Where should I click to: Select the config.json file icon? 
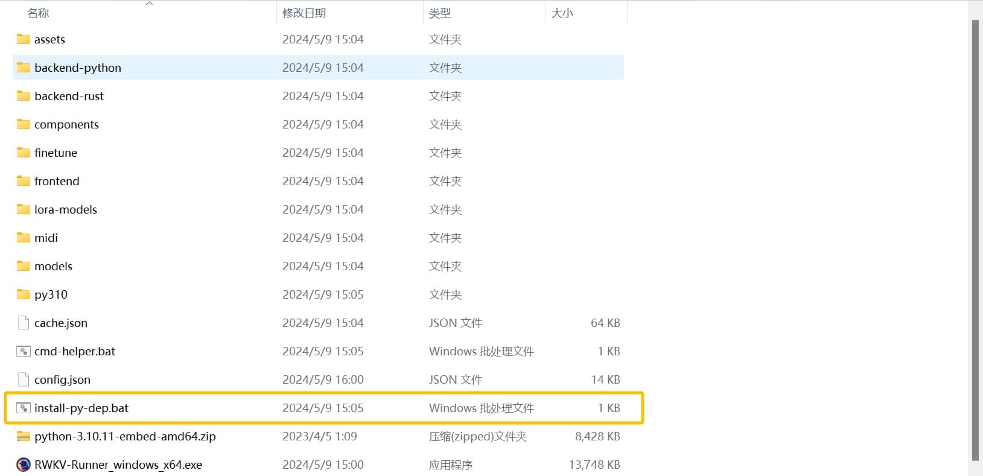(24, 379)
